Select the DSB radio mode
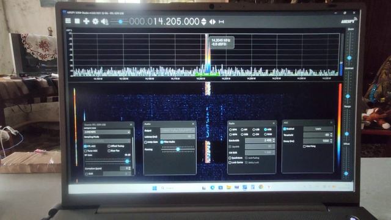The height and width of the screenshot is (220, 391). (x=242, y=134)
